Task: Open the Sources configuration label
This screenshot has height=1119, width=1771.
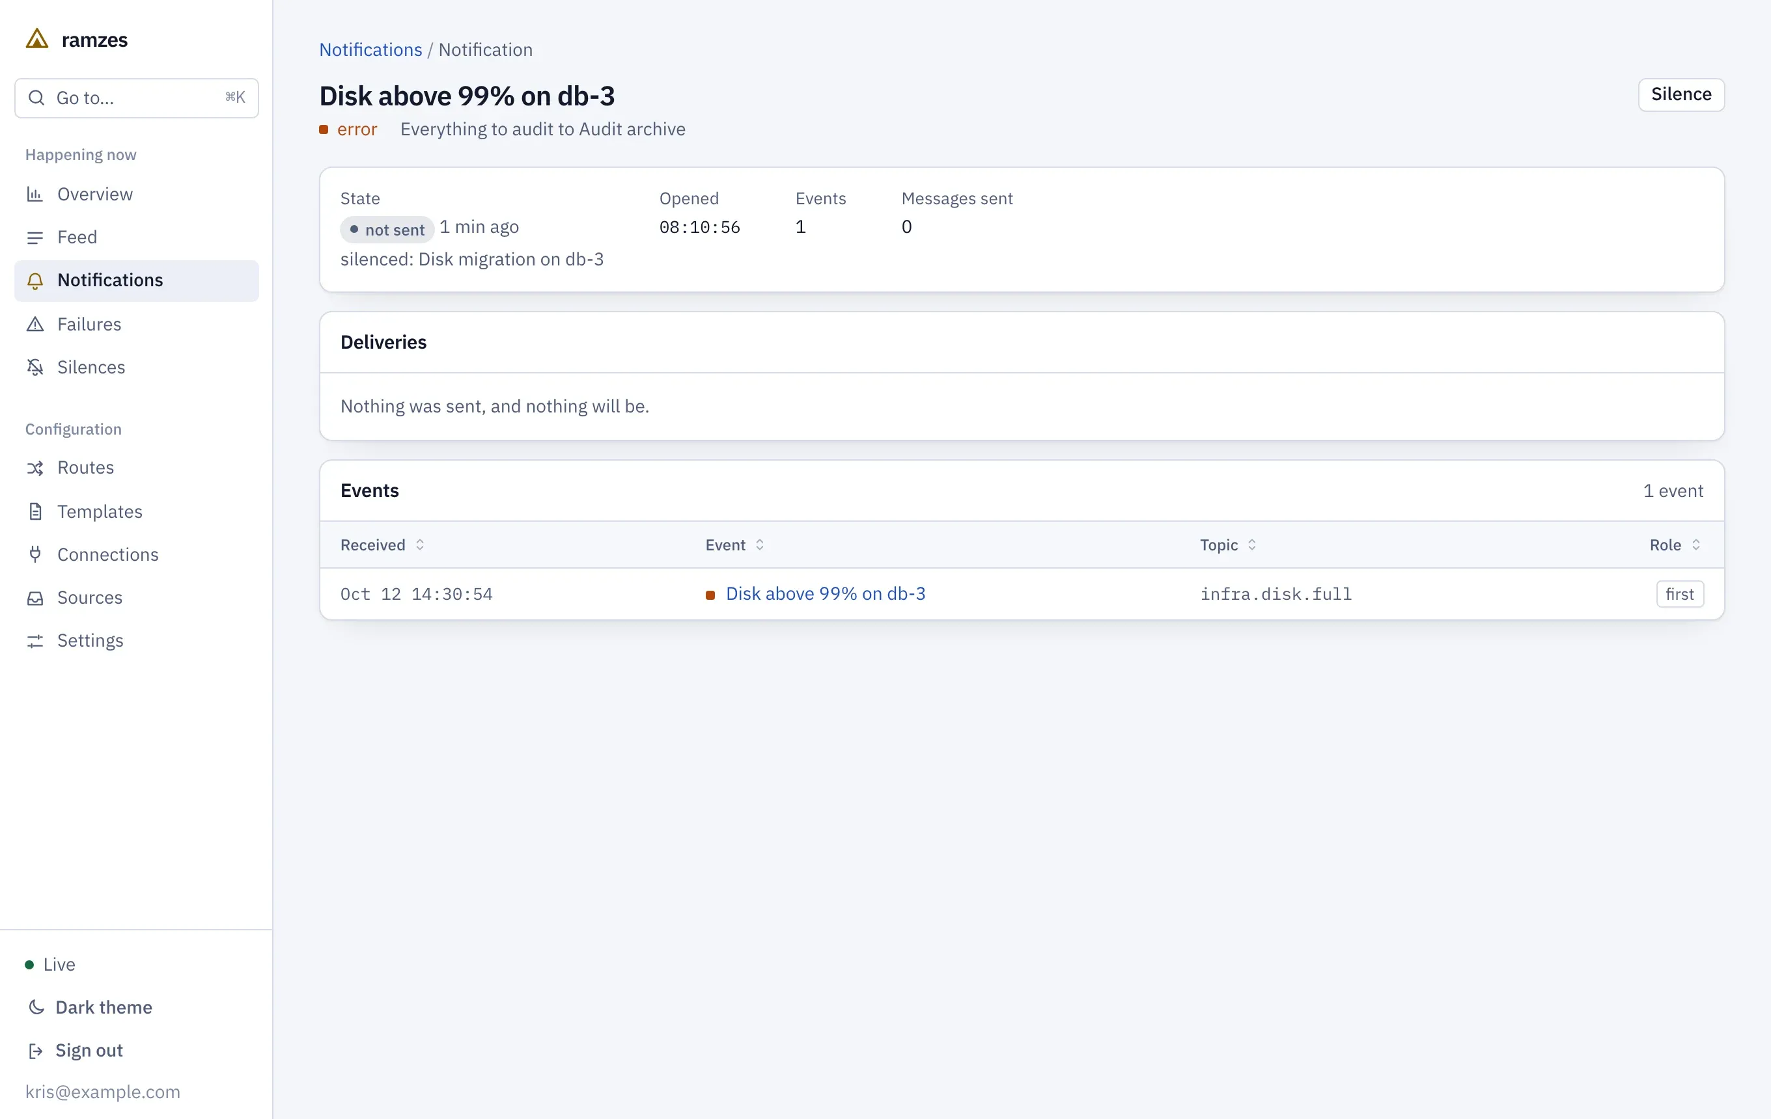Action: tap(90, 598)
